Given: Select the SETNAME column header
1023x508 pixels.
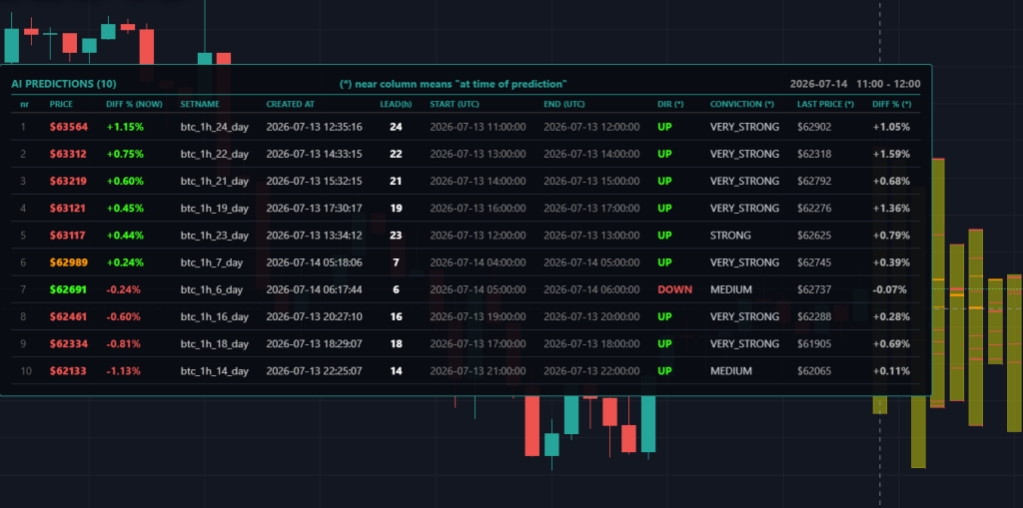Looking at the screenshot, I should point(200,105).
